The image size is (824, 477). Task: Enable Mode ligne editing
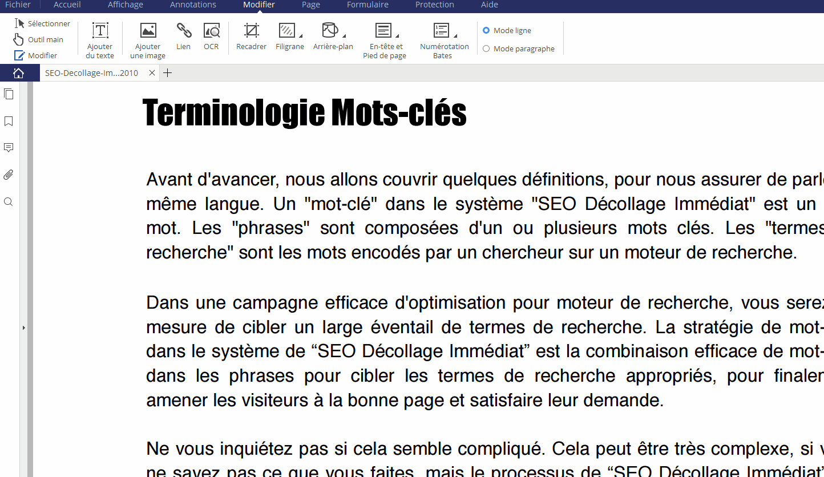486,30
